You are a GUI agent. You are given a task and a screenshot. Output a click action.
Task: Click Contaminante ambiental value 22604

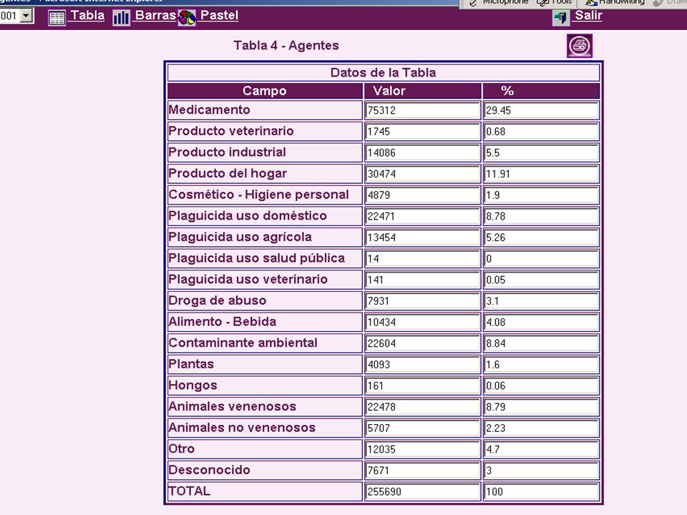pyautogui.click(x=422, y=343)
